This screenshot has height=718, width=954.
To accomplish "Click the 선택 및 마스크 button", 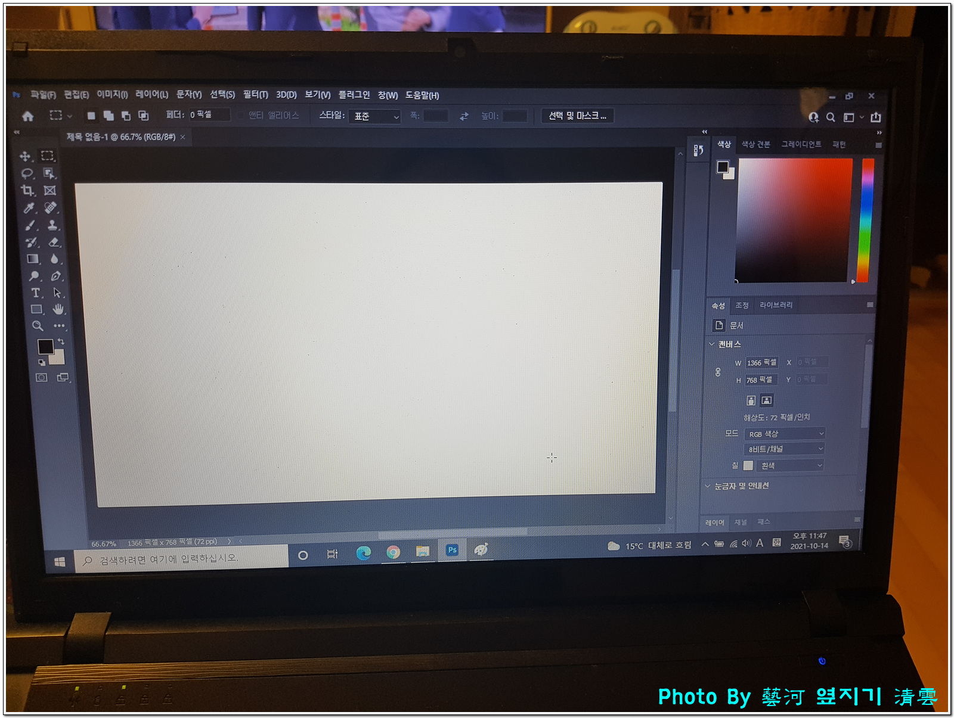I will point(577,116).
